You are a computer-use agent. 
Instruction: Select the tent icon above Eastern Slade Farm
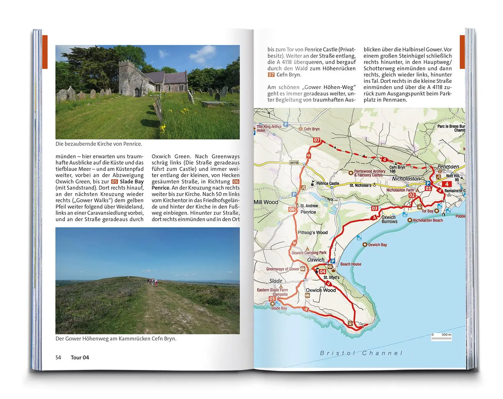pos(281,286)
